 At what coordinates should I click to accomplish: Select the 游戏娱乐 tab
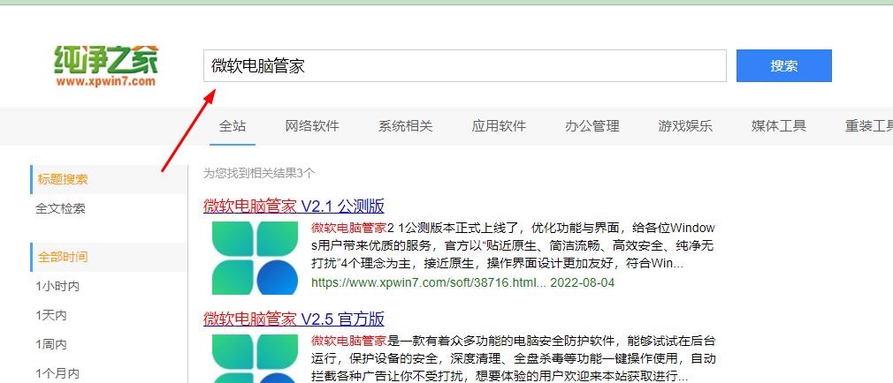coord(685,125)
